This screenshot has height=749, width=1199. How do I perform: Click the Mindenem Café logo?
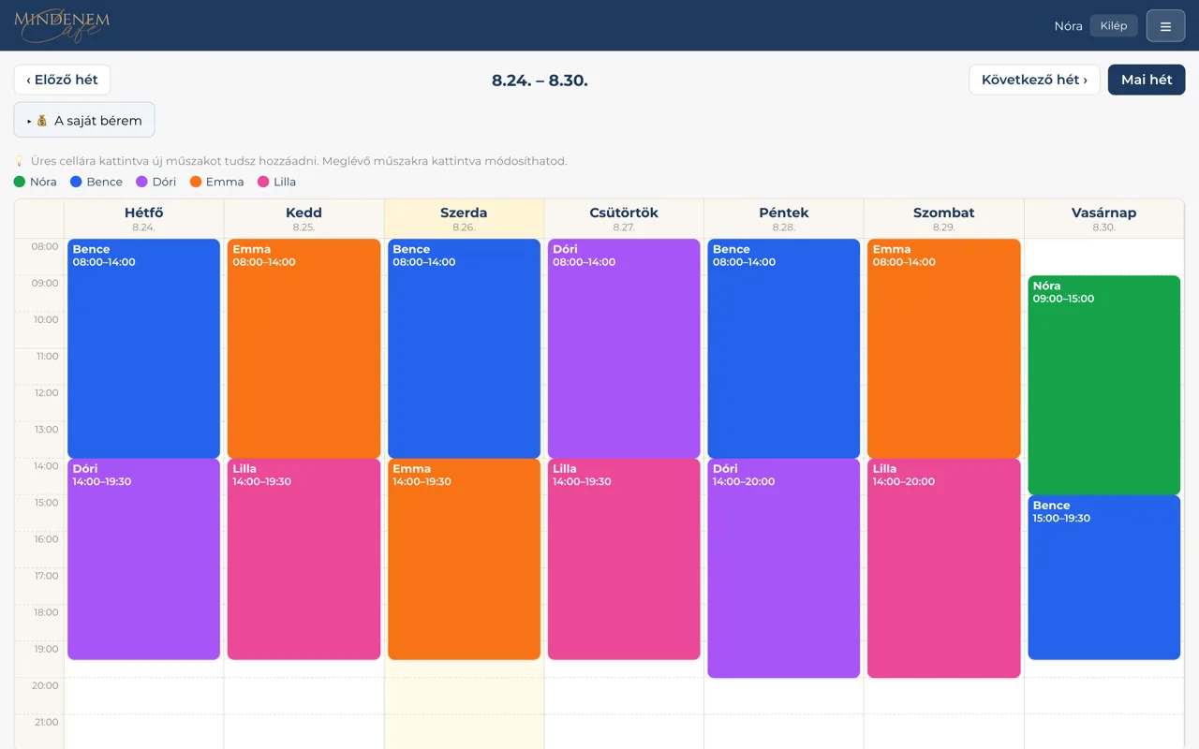(x=62, y=25)
